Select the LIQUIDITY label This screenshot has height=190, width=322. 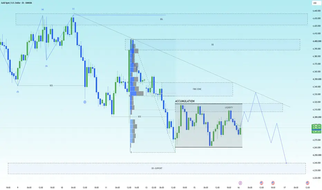229,107
